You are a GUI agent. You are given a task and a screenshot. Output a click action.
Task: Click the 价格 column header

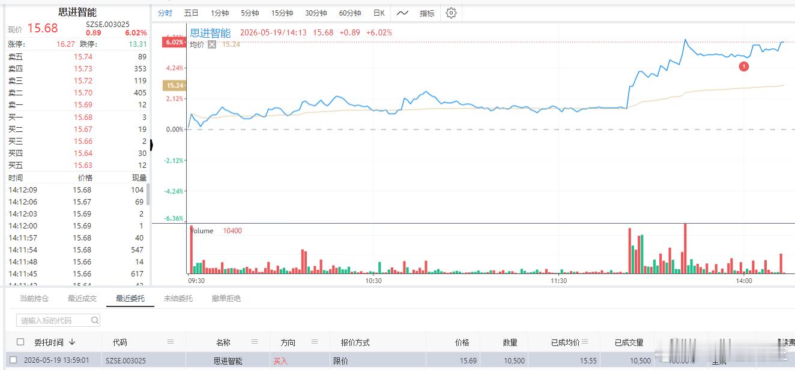[462, 342]
